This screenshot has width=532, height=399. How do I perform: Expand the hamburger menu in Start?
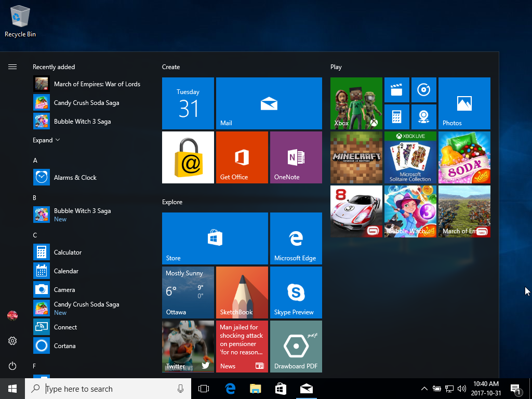click(x=12, y=67)
